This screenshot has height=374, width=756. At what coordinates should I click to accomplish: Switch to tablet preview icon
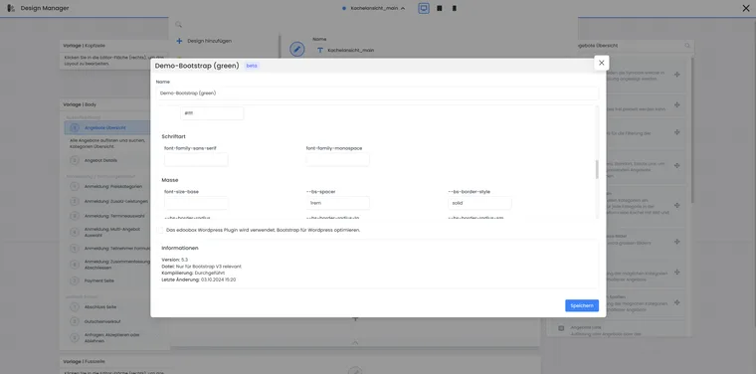440,8
